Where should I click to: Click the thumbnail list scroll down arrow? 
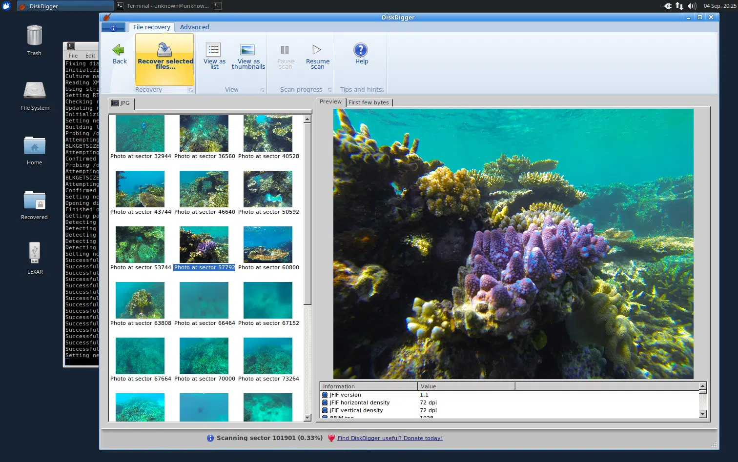(307, 418)
